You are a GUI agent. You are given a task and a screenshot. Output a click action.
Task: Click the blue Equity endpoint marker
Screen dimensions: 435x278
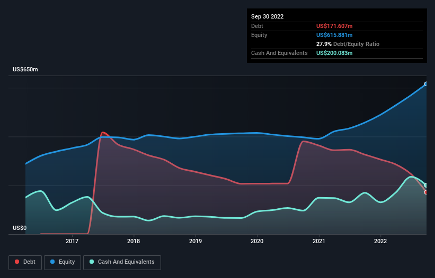pyautogui.click(x=426, y=84)
